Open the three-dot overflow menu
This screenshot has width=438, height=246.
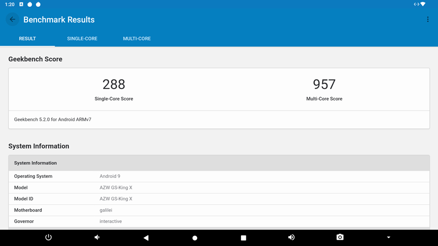(x=428, y=19)
